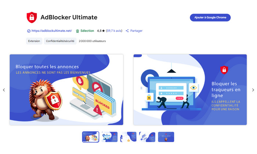Select the fifth all-blue thumbnail
Image resolution: width=257 pixels, height=154 pixels.
click(x=166, y=137)
